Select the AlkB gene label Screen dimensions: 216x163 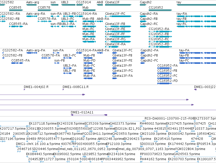click(x=100, y=2)
